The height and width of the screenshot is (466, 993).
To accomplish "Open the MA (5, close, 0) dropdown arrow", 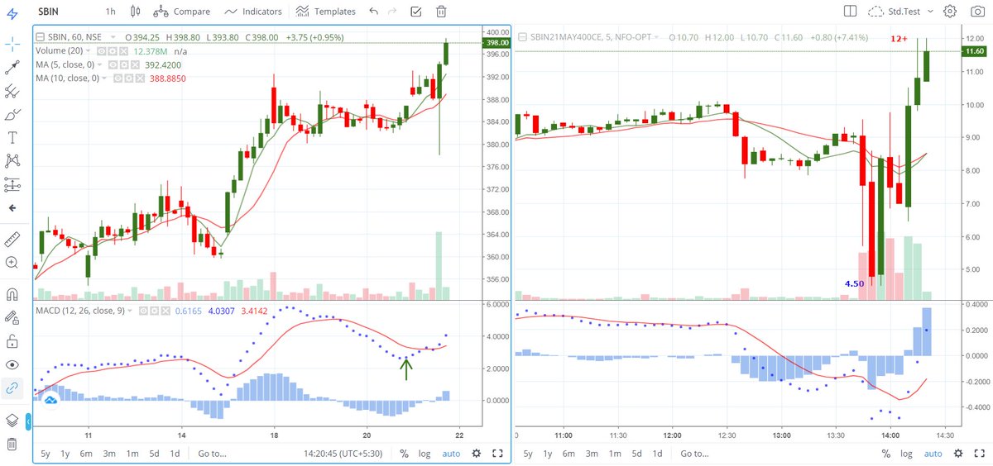I will (x=101, y=64).
